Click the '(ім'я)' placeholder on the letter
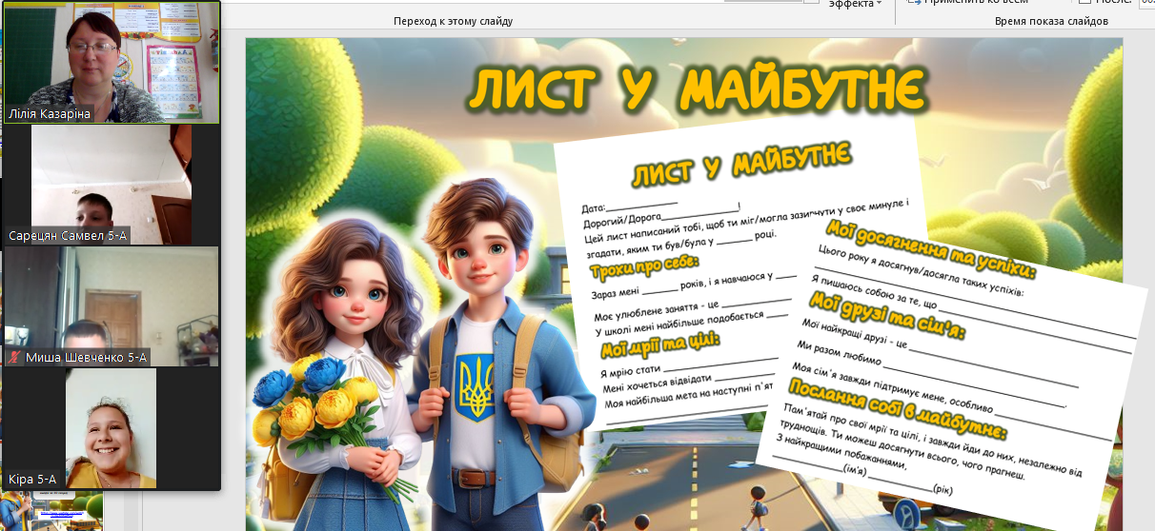 point(857,471)
